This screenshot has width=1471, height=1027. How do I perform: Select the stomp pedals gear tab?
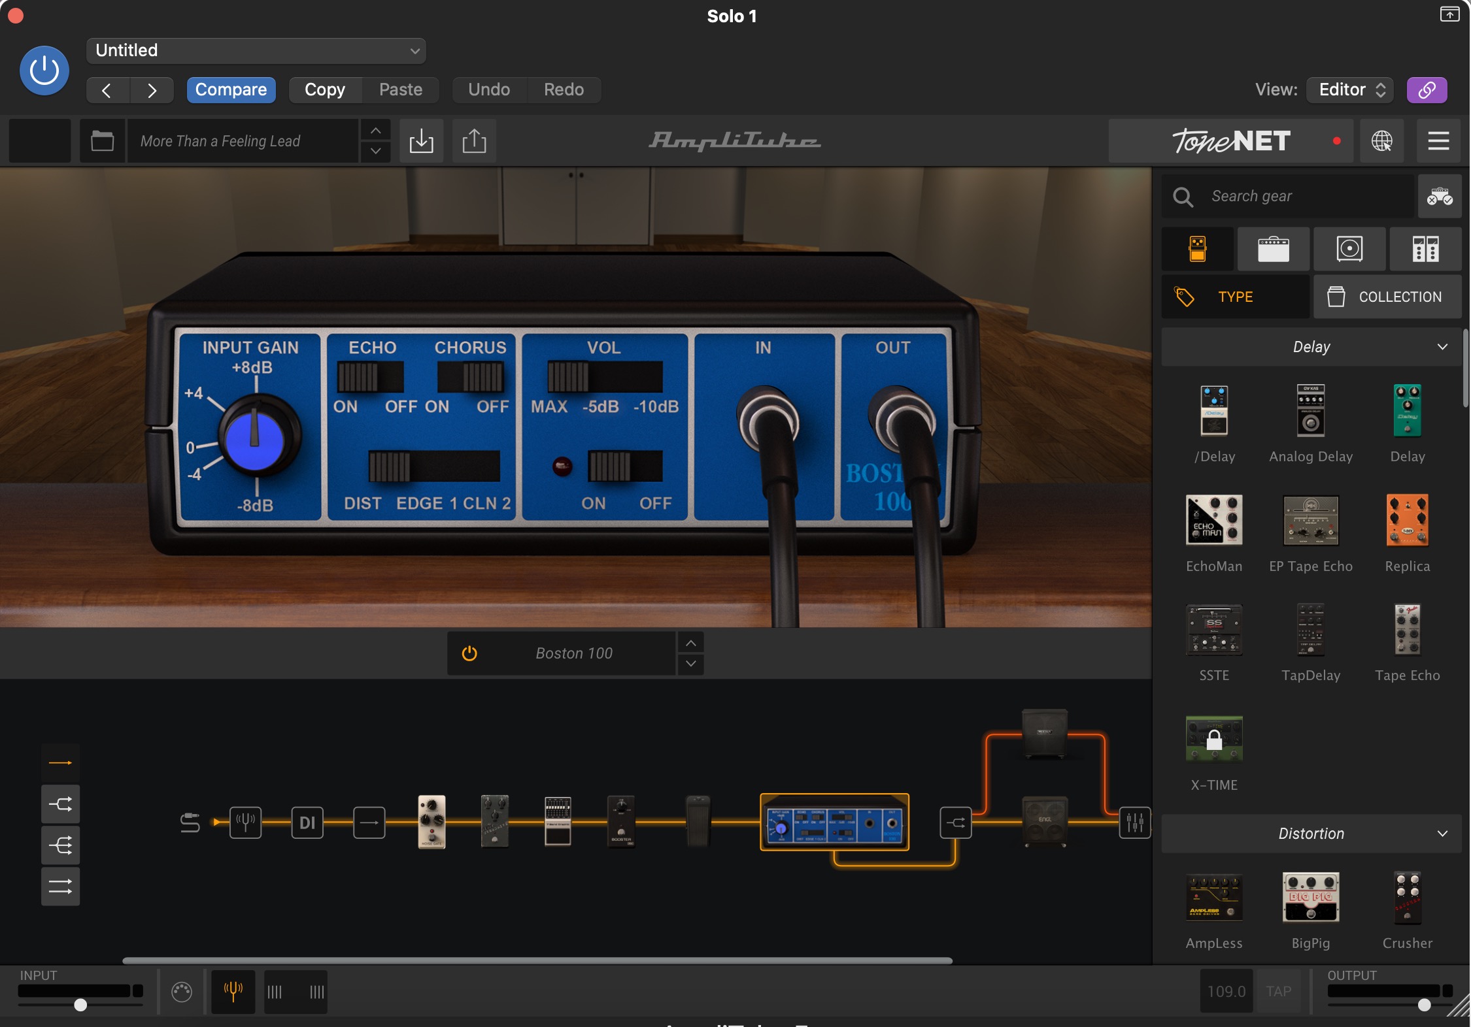tap(1197, 249)
